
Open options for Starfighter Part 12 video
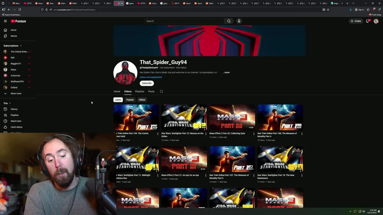[206, 134]
